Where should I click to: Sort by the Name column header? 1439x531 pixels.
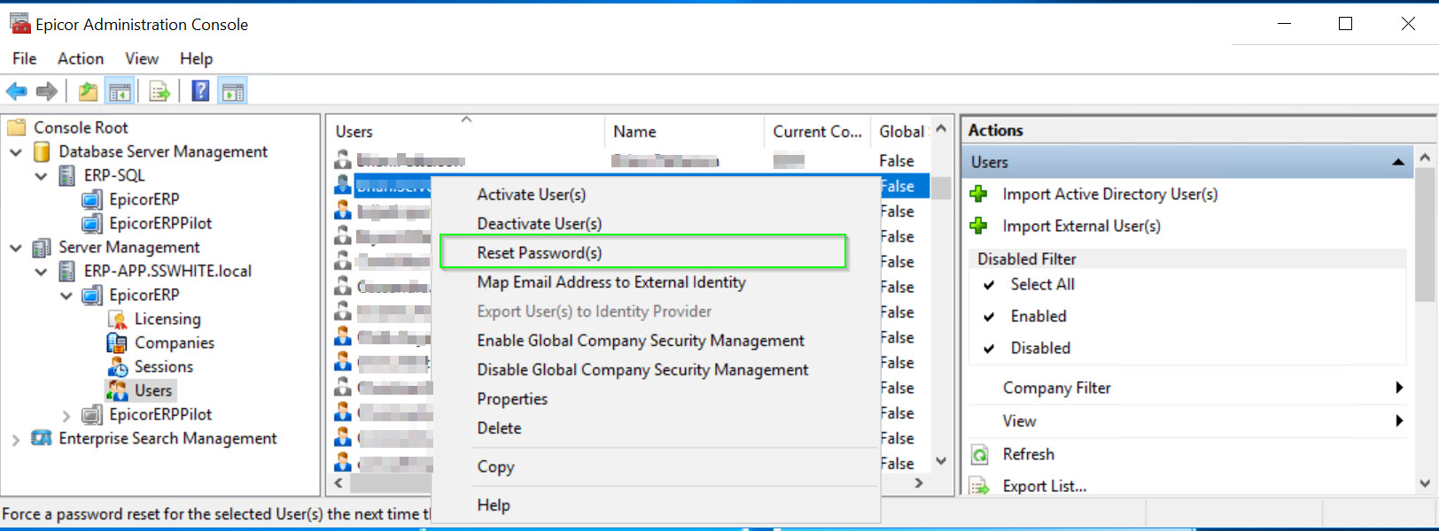pyautogui.click(x=684, y=131)
